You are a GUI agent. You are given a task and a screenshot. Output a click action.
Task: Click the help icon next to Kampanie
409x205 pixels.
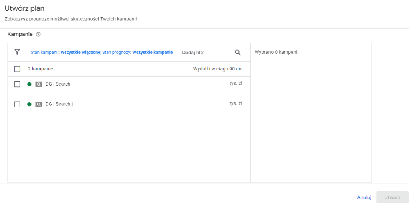(x=38, y=35)
